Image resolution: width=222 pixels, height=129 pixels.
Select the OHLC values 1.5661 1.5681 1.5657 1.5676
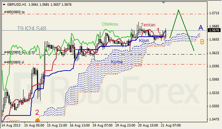(50, 5)
